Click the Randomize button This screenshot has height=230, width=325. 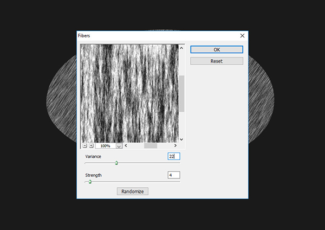pos(133,191)
